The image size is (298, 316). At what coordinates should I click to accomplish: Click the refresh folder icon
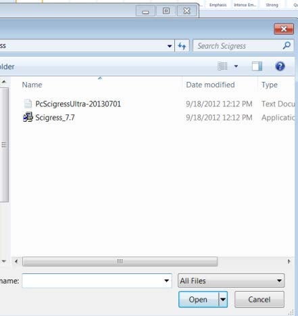[182, 46]
